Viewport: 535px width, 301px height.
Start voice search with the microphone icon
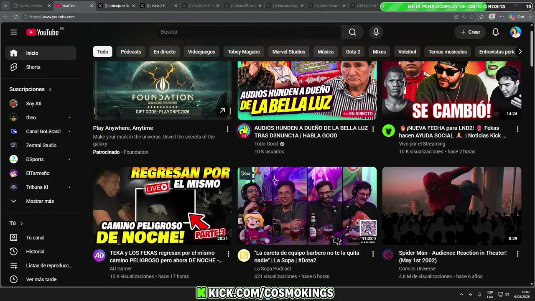click(376, 32)
